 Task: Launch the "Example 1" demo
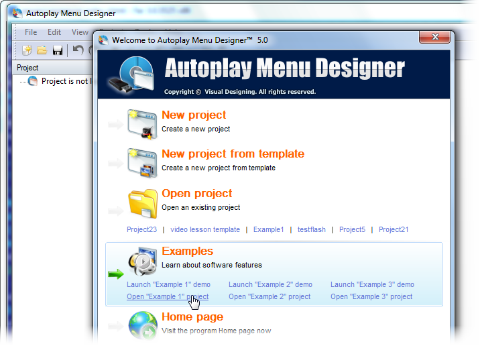[168, 284]
